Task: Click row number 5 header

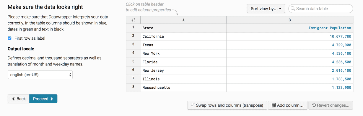Action: click(133, 62)
